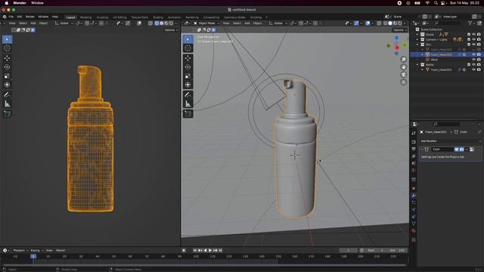Viewport: 484px width, 272px height.
Task: Collapse the Sim collection
Action: (x=417, y=45)
